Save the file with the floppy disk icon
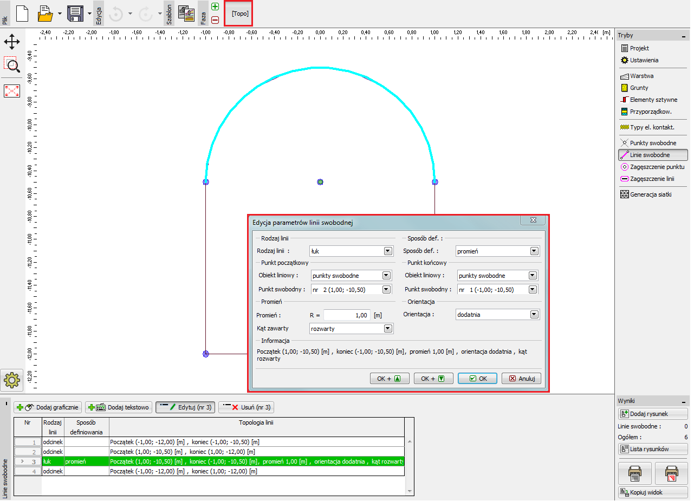 (x=75, y=14)
